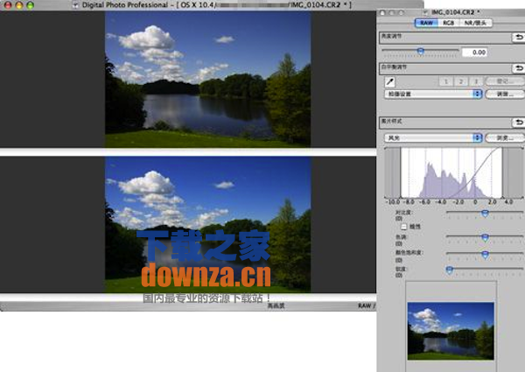Screen dimensions: 525x372
Task: Click the brightness value field showing 0.00
Action: (x=475, y=53)
